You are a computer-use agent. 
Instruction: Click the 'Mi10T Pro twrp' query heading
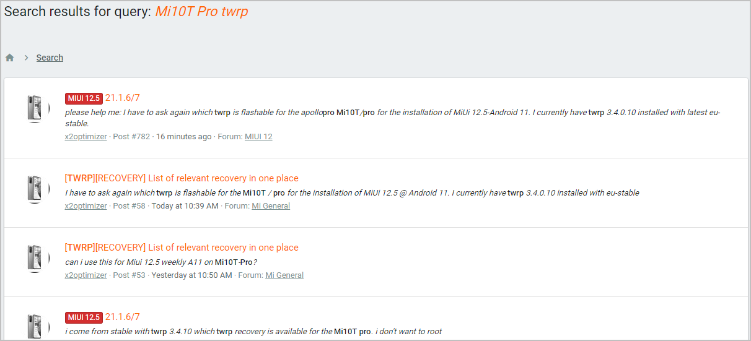[x=201, y=12]
